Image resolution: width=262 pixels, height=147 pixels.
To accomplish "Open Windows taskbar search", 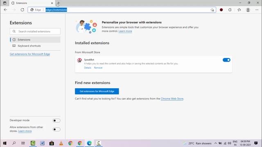I will 14,143.
